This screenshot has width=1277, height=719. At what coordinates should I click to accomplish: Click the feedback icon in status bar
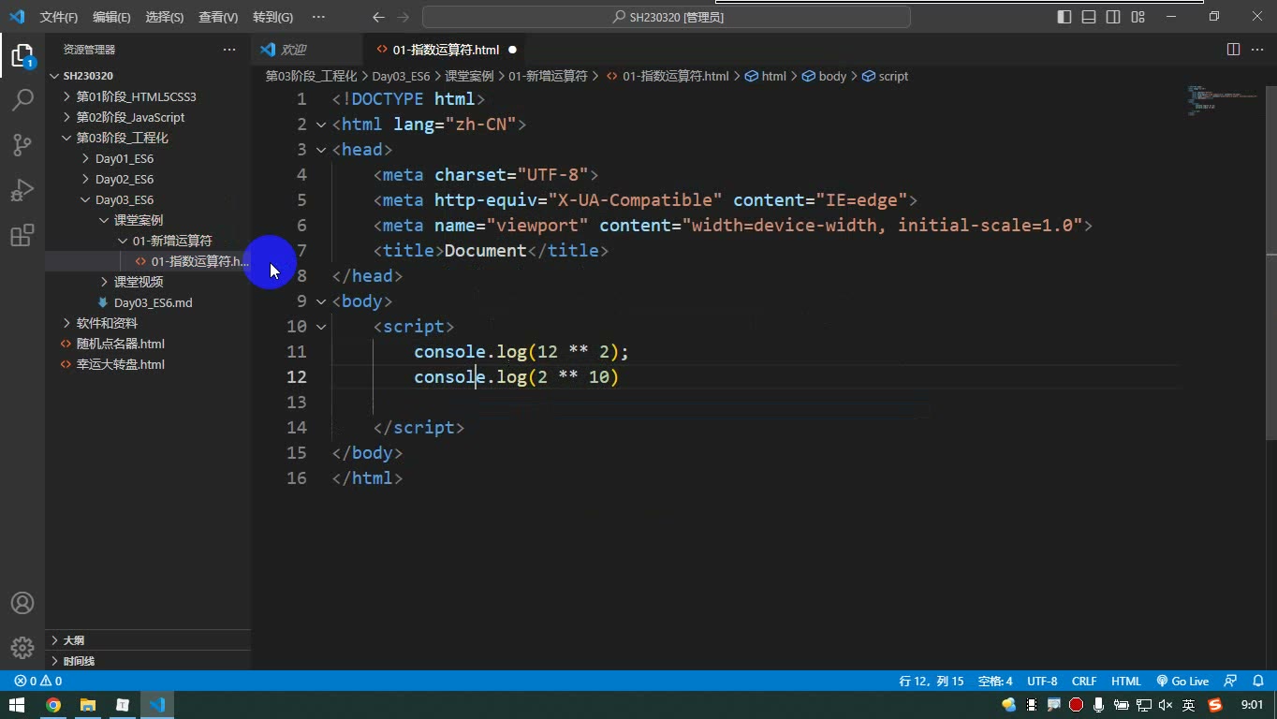1230,682
